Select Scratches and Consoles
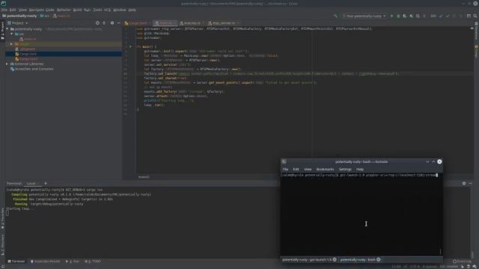 click(34, 69)
